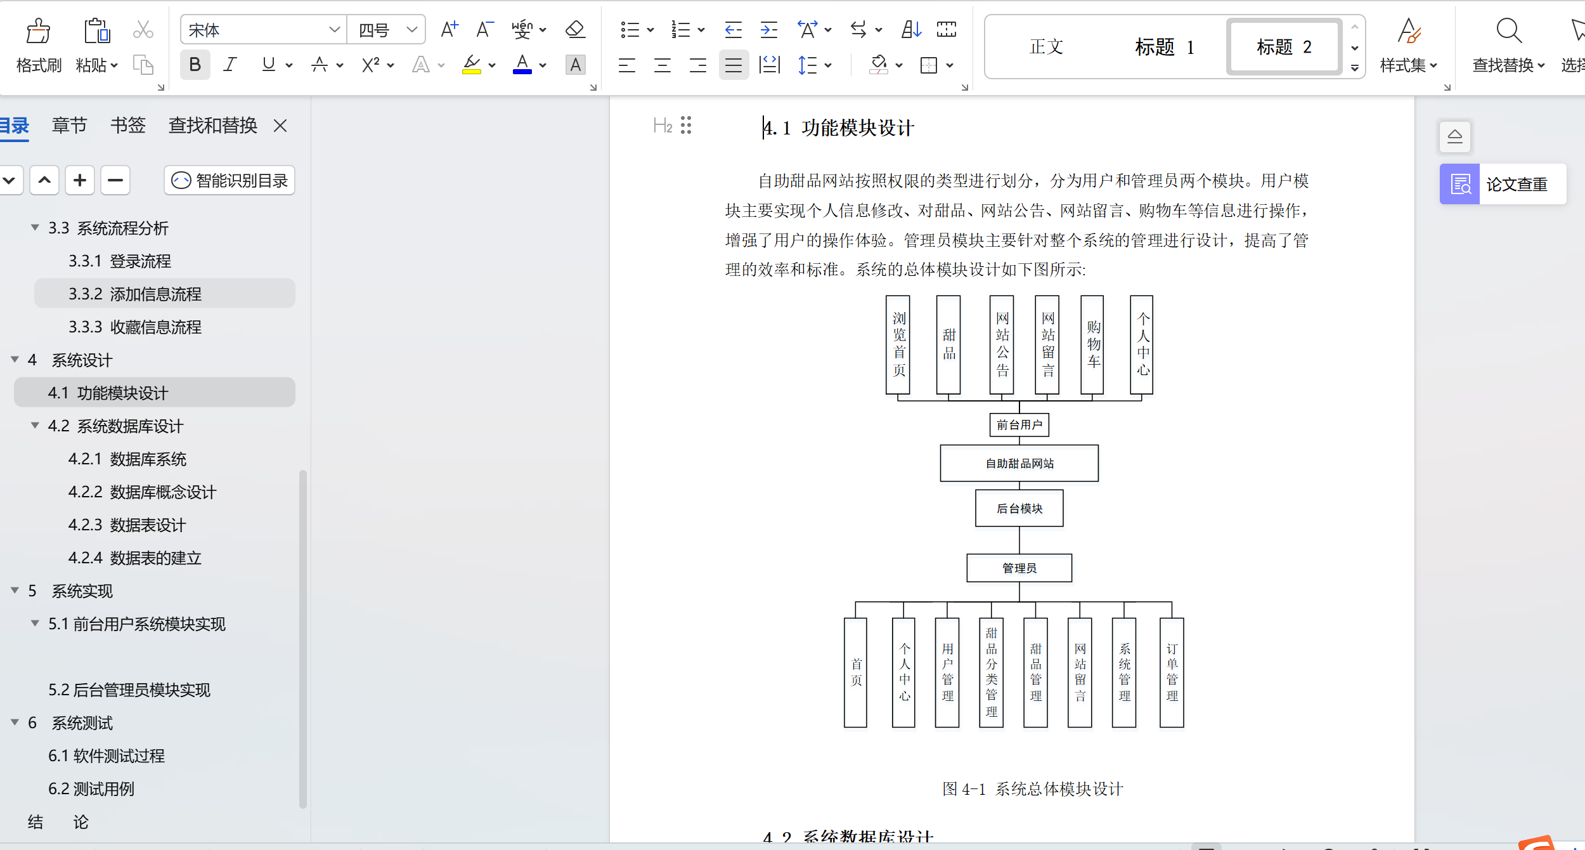The width and height of the screenshot is (1585, 850).
Task: Open the Styles set (样式集) icon
Action: [1409, 32]
